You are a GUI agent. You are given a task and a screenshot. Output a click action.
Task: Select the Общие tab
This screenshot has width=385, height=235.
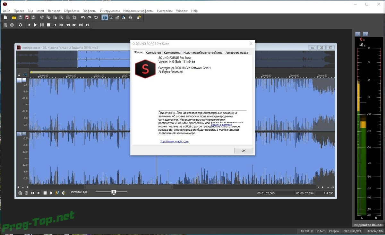[138, 52]
